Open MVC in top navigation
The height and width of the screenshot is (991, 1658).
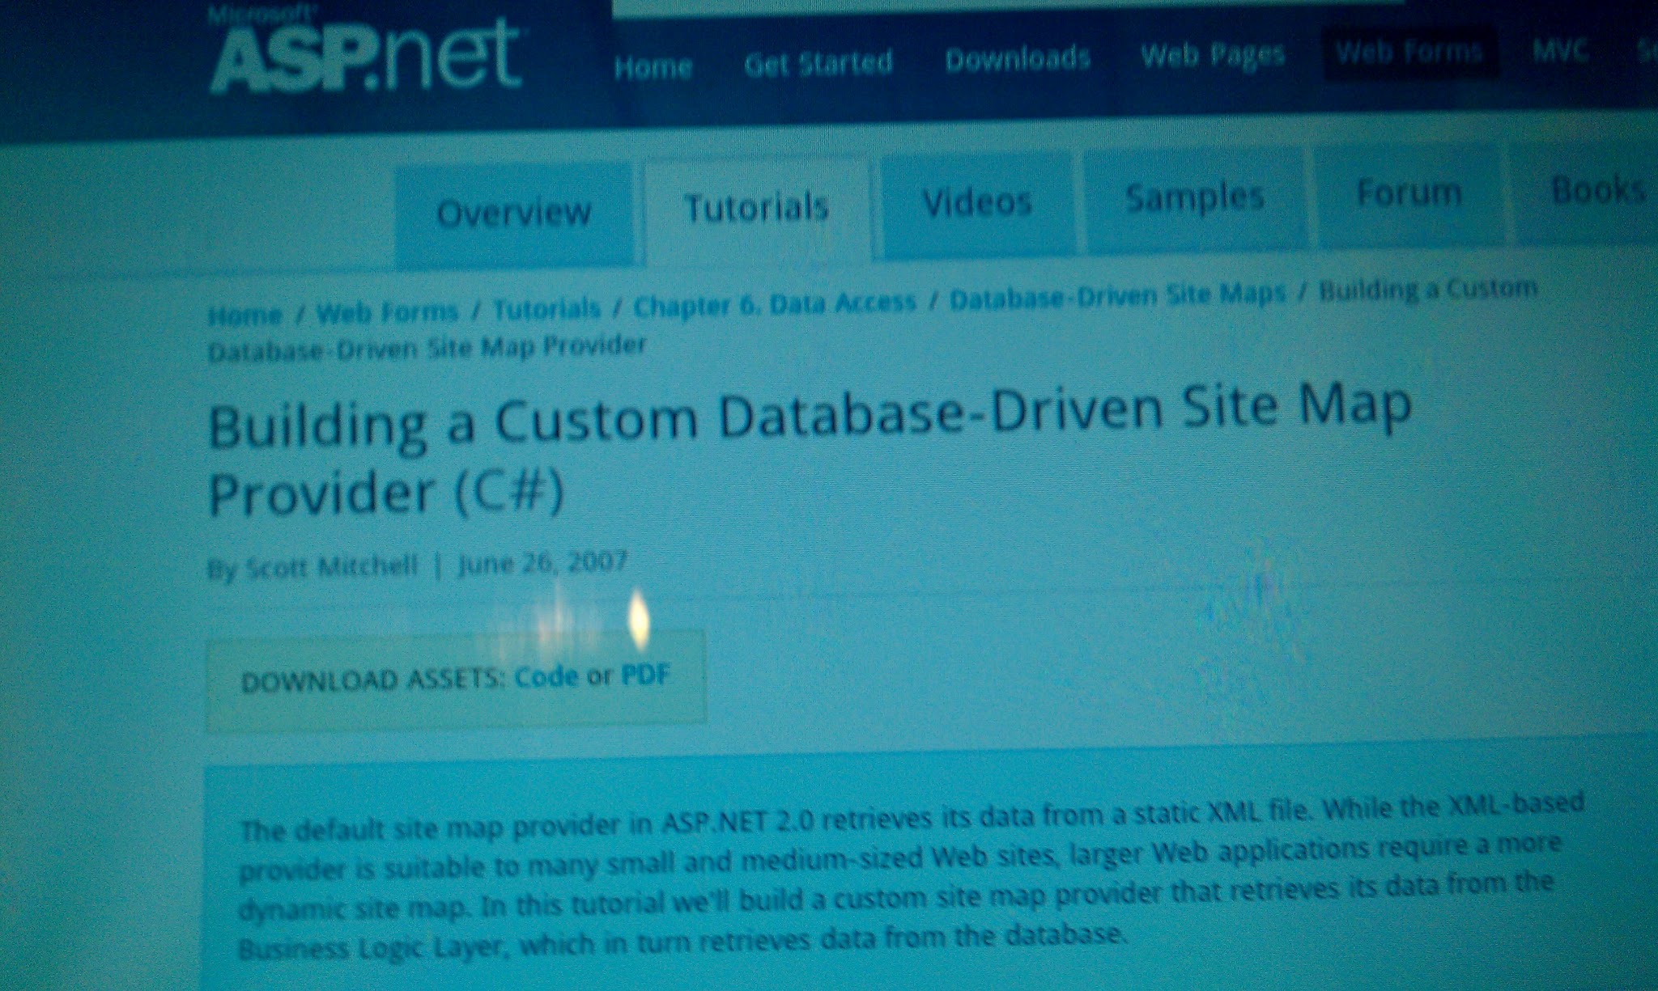[x=1559, y=51]
